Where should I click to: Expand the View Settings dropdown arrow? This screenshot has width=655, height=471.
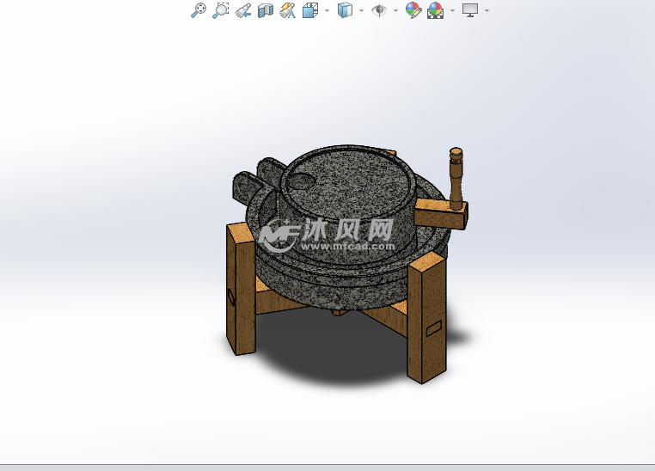[x=487, y=11]
